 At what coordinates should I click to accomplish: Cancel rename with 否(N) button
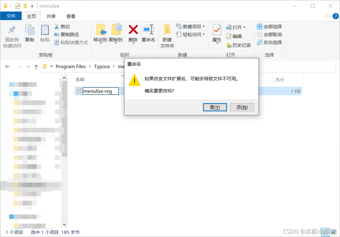pyautogui.click(x=242, y=107)
